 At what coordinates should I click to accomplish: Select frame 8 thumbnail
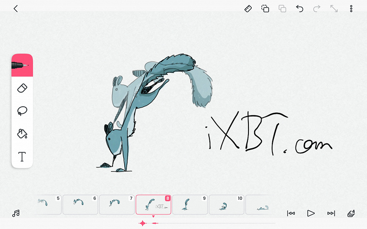(x=153, y=205)
